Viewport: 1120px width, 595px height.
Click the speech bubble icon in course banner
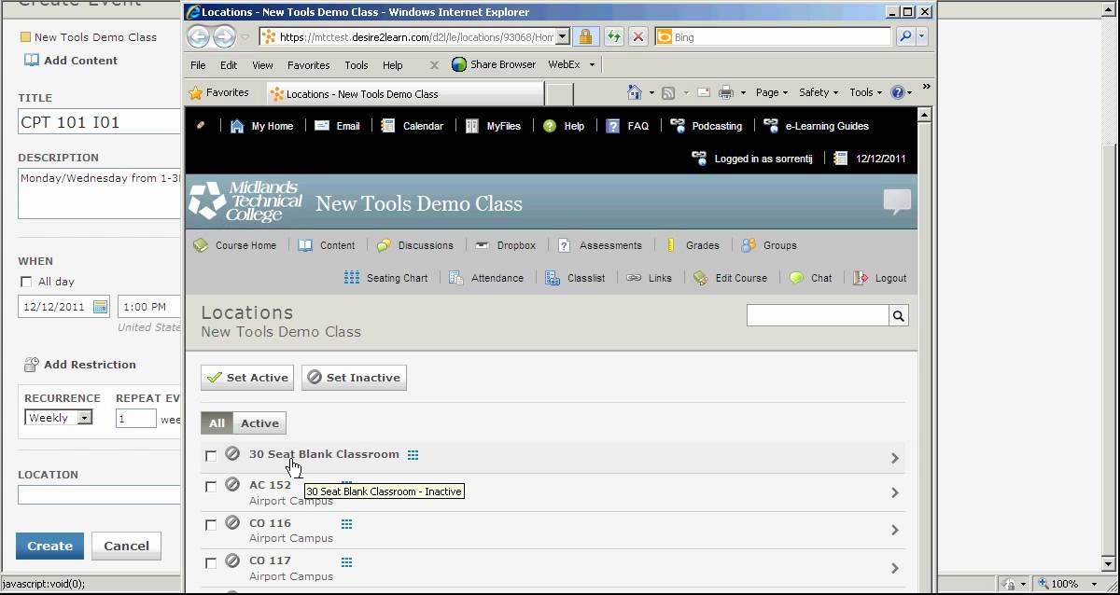point(897,201)
